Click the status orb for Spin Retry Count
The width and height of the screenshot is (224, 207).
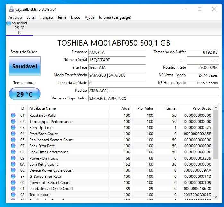(13, 164)
